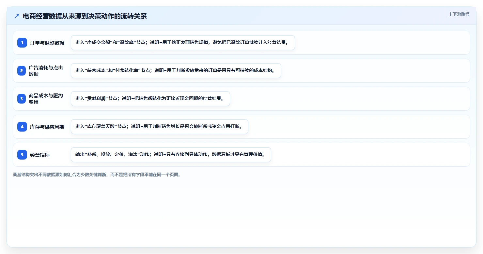Open the 贡献利润 node description box
Screen dimensions: 483x254
[x=150, y=99]
